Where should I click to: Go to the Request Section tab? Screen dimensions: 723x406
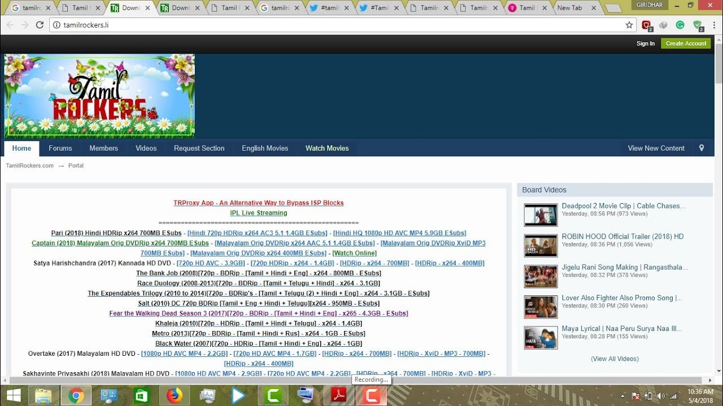pyautogui.click(x=199, y=148)
